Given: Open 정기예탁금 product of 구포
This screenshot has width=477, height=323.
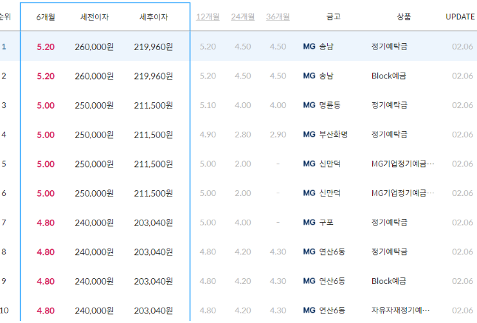Looking at the screenshot, I should (x=390, y=222).
